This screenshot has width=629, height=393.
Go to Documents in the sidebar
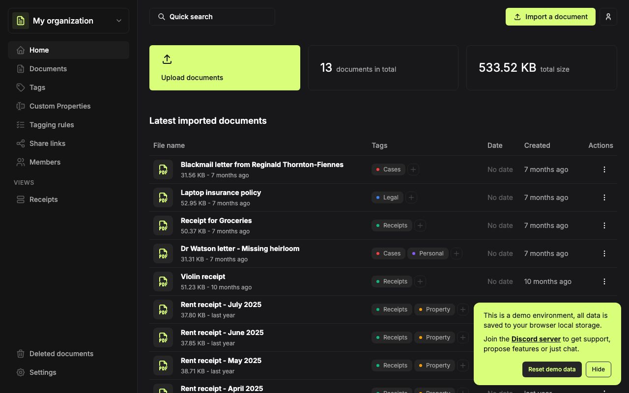pyautogui.click(x=68, y=69)
